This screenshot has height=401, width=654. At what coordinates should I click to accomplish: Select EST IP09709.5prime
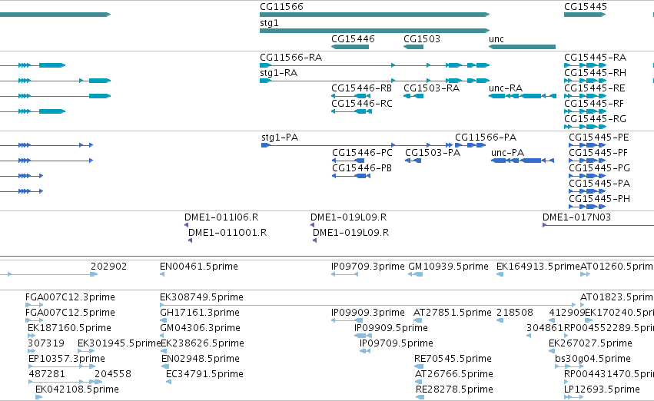[365, 351]
